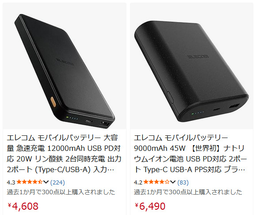Open the 9000mAh 45W battery product image
The image size is (256, 215).
point(191,66)
